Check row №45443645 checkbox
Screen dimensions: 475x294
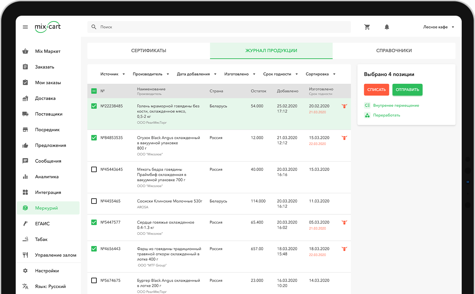pyautogui.click(x=94, y=169)
